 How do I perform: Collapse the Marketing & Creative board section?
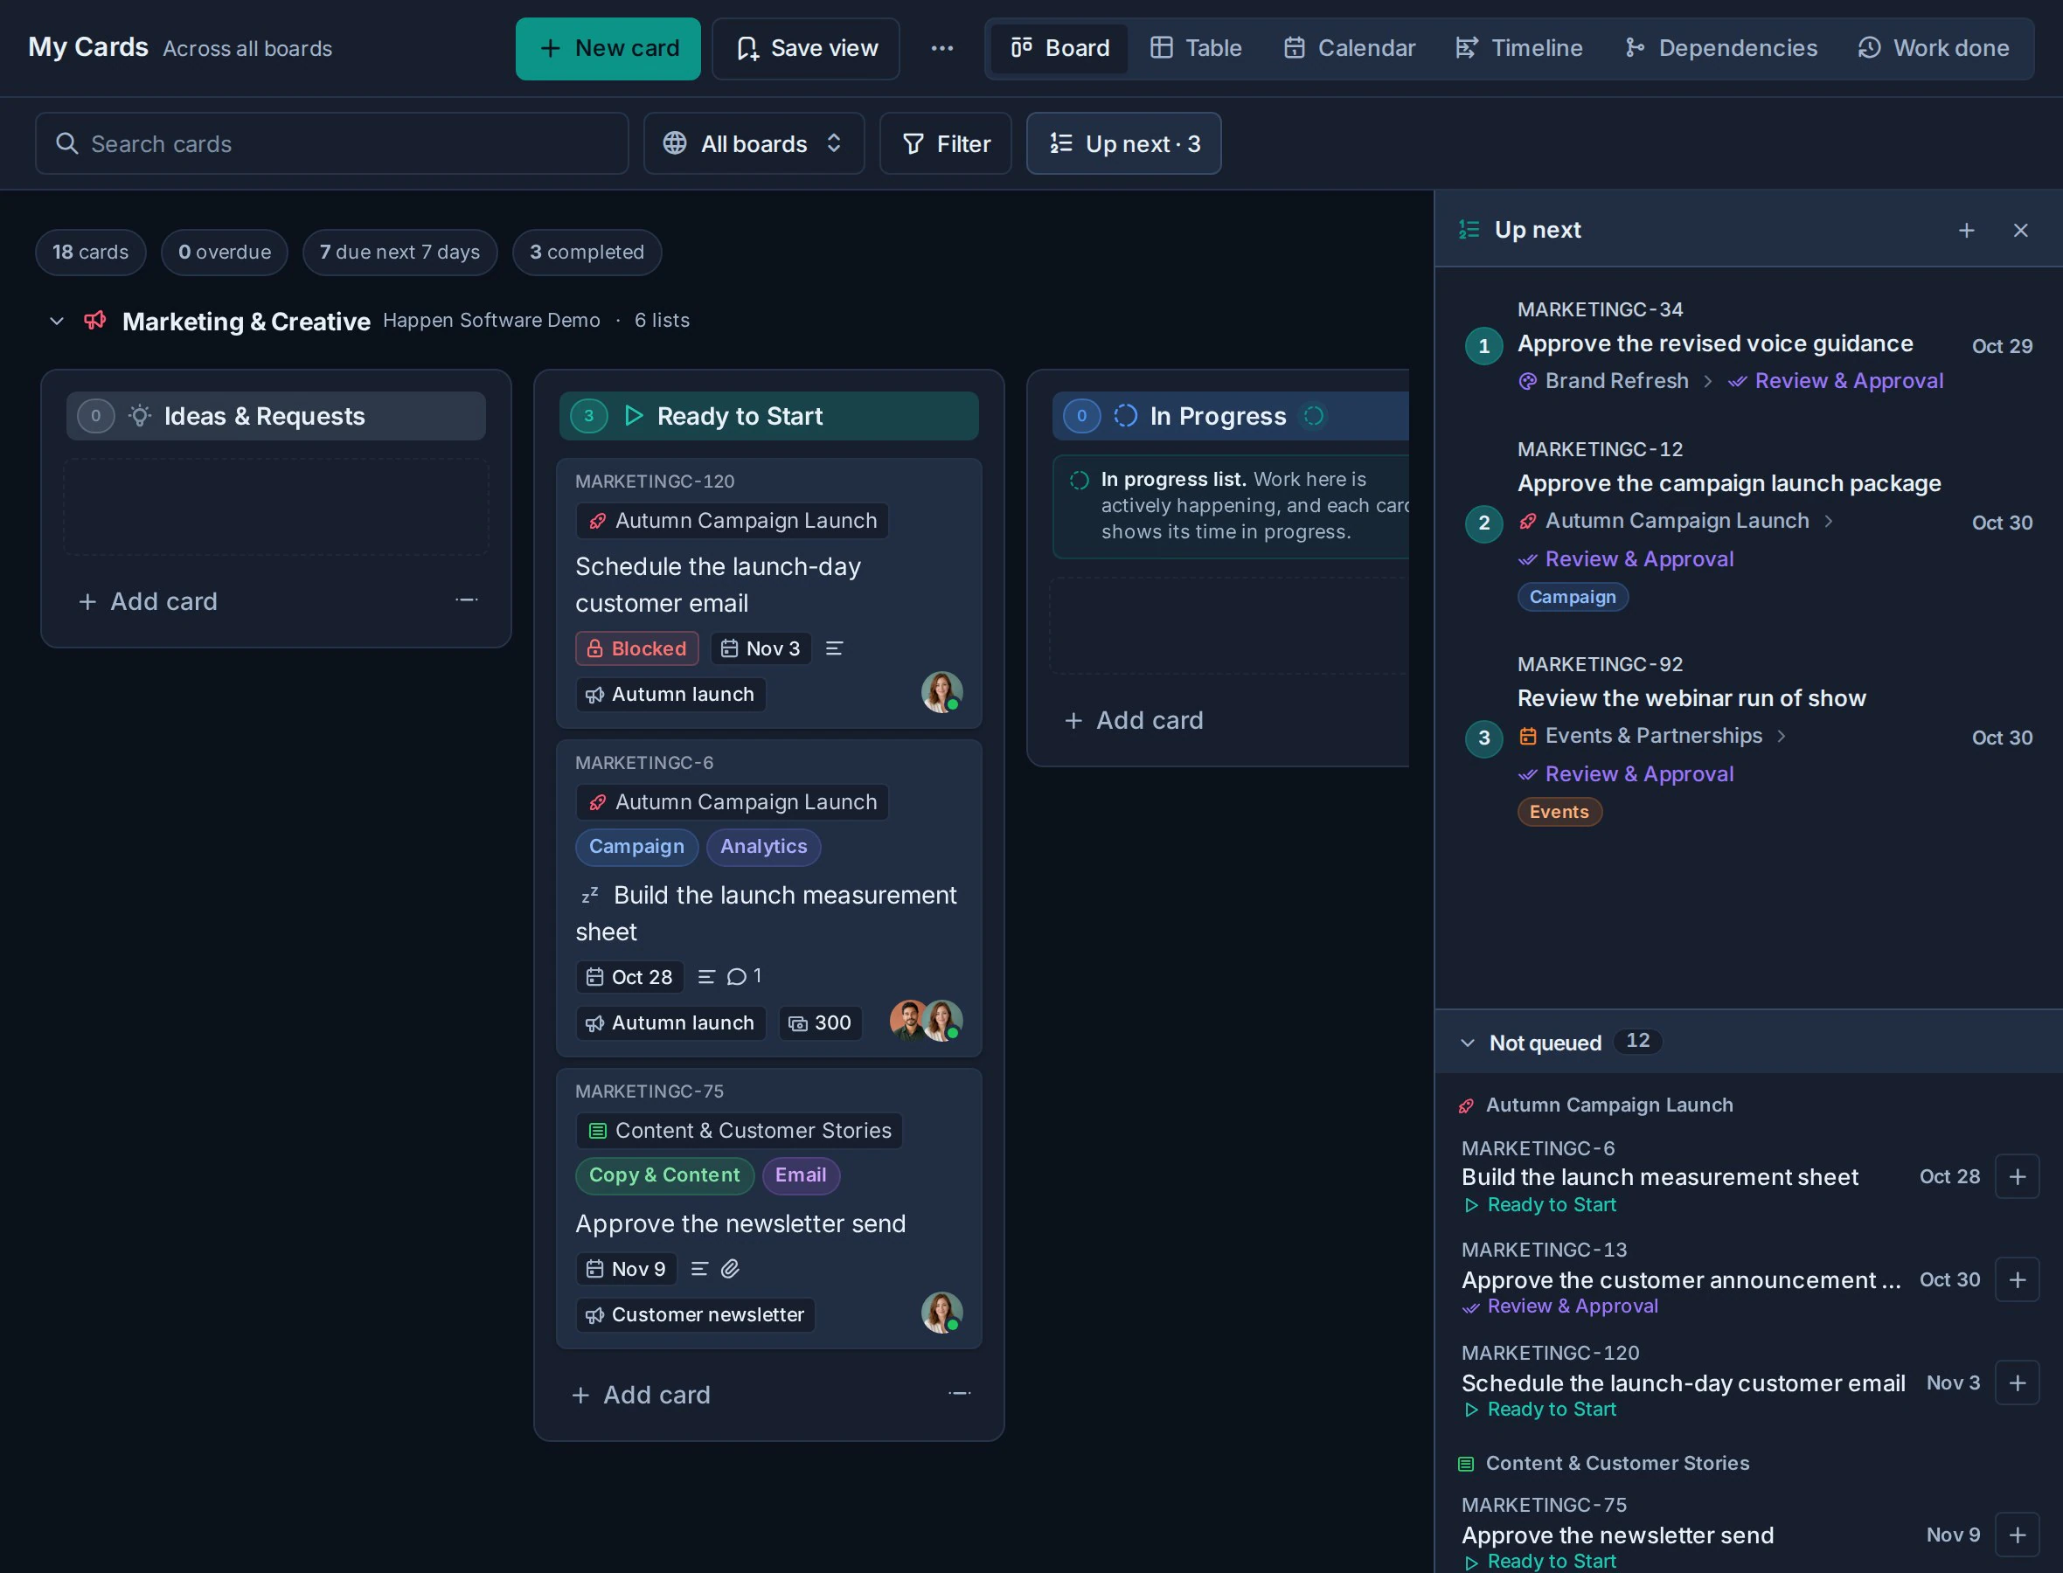coord(57,322)
